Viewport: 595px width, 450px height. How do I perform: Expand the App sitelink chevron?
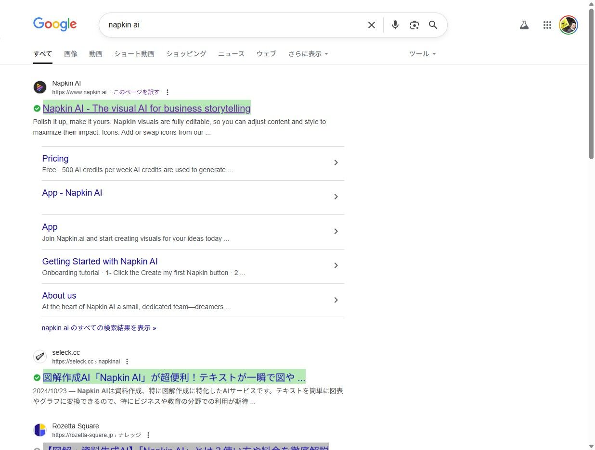(x=336, y=232)
